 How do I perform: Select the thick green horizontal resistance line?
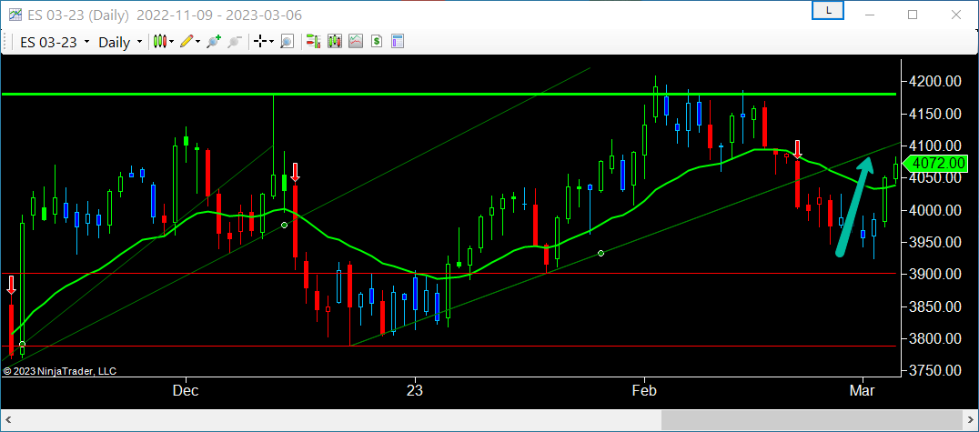[449, 95]
